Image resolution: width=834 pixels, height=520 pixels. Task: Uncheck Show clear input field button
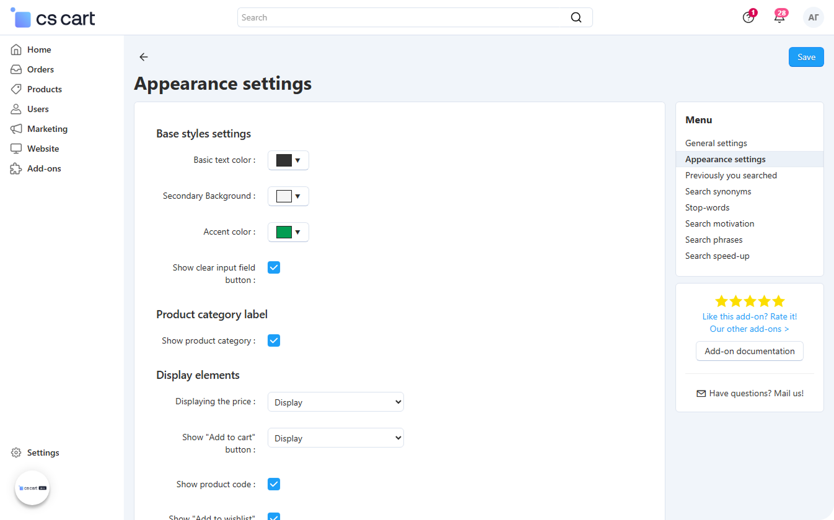pyautogui.click(x=274, y=267)
